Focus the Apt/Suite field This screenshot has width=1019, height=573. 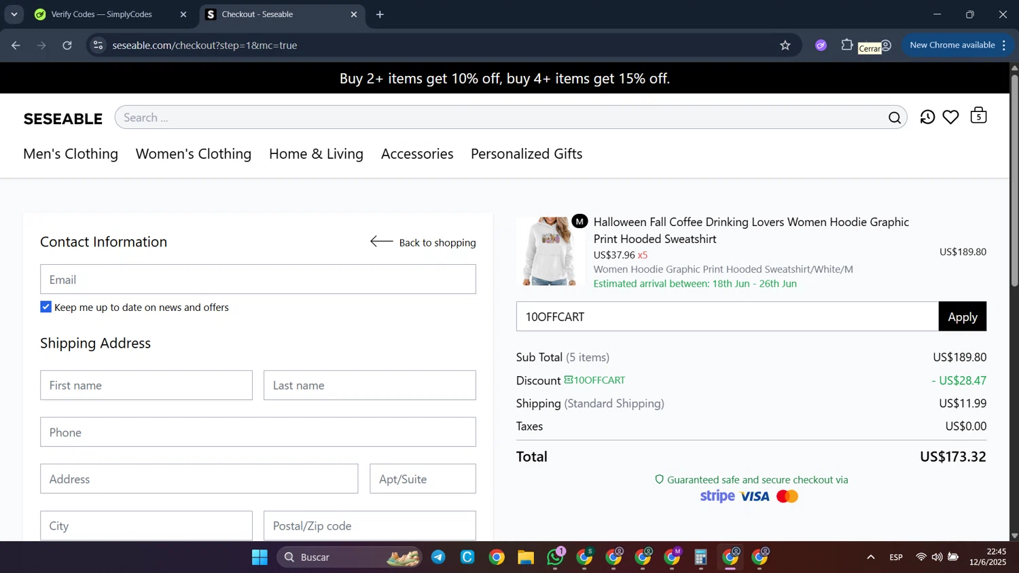click(x=423, y=479)
